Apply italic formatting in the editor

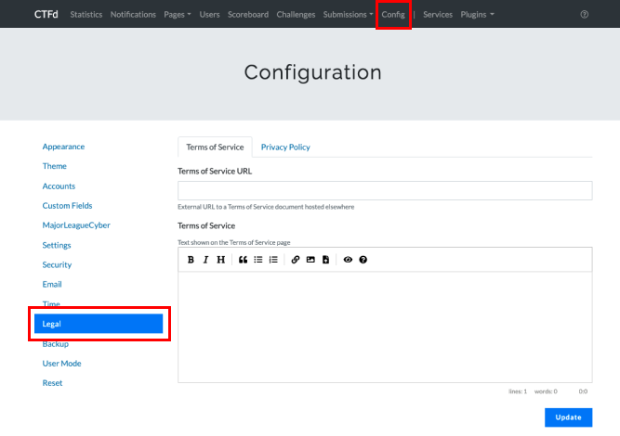205,260
